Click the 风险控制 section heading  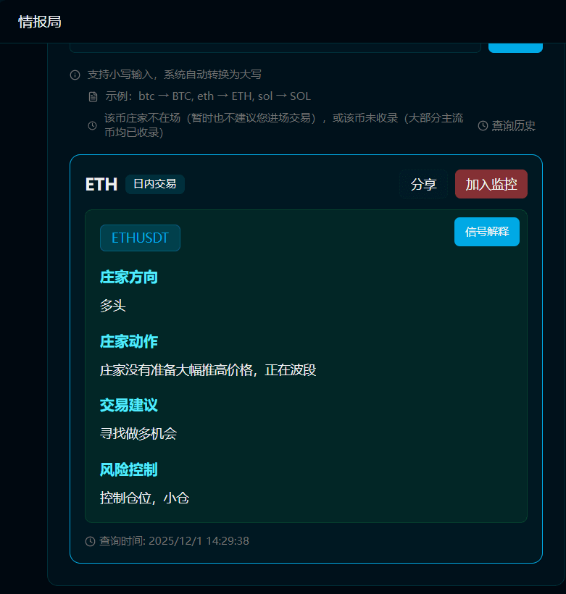[x=128, y=469]
